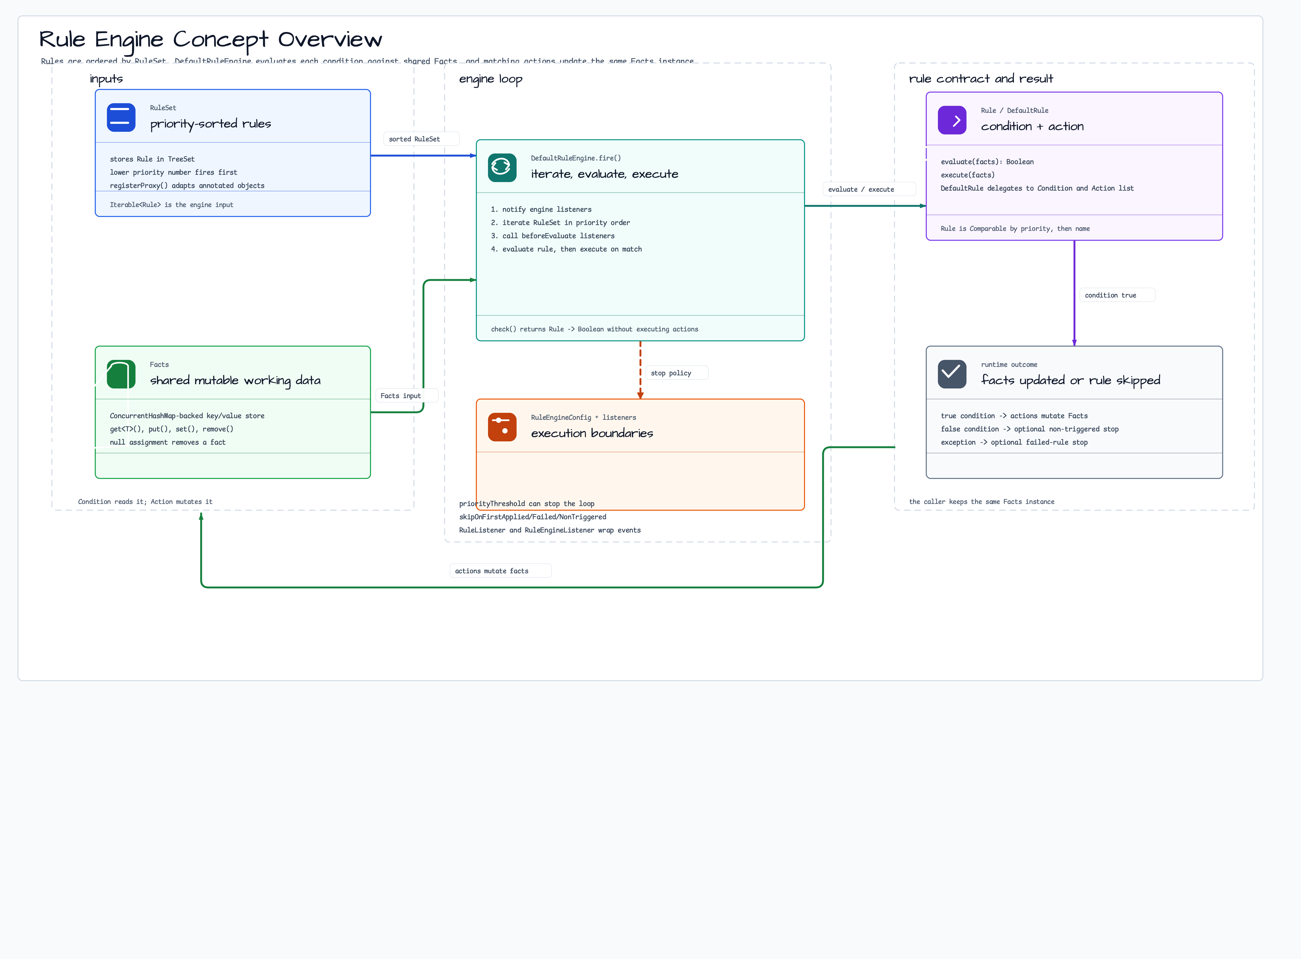Click 'evaluate(facts): Boolean' line

pyautogui.click(x=987, y=162)
